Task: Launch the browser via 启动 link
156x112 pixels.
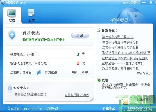Action: 74,73
